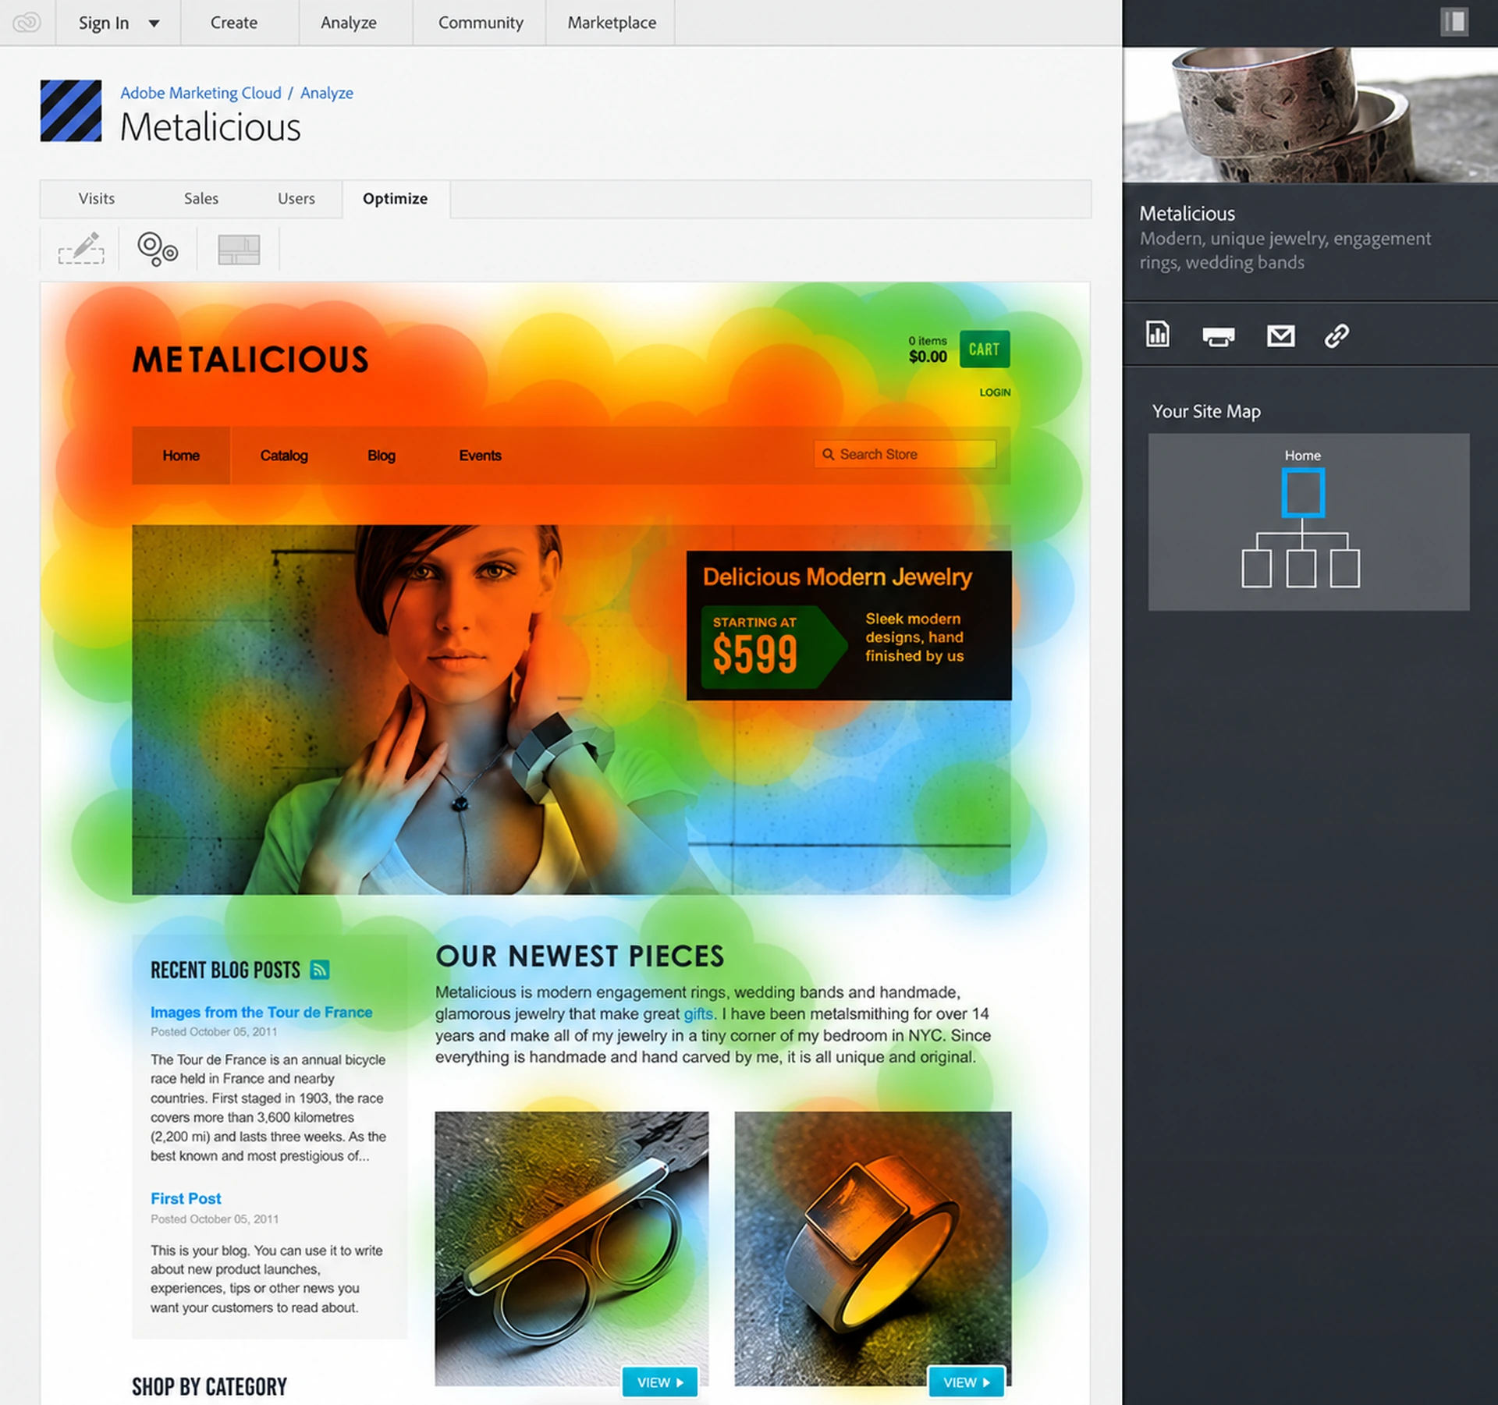Open the double ring product thumbnail

[572, 1248]
